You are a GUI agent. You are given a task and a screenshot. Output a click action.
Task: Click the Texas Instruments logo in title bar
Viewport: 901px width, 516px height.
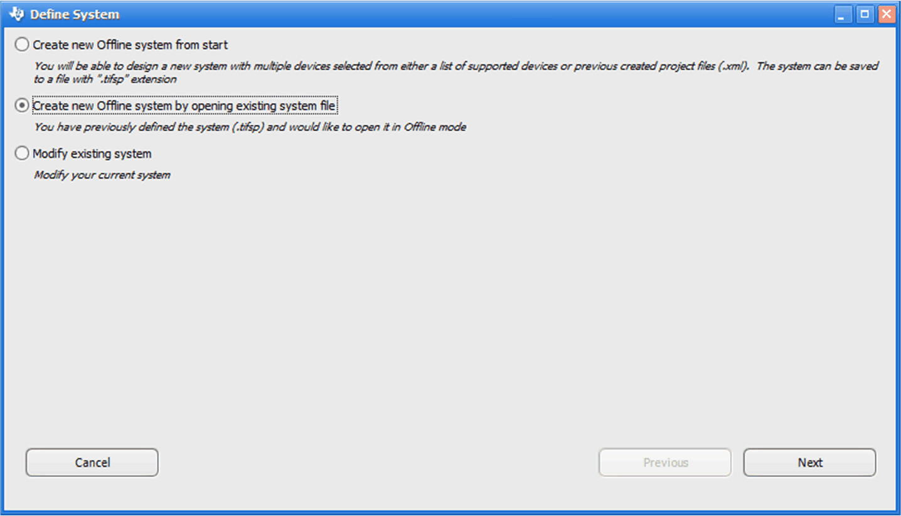16,14
